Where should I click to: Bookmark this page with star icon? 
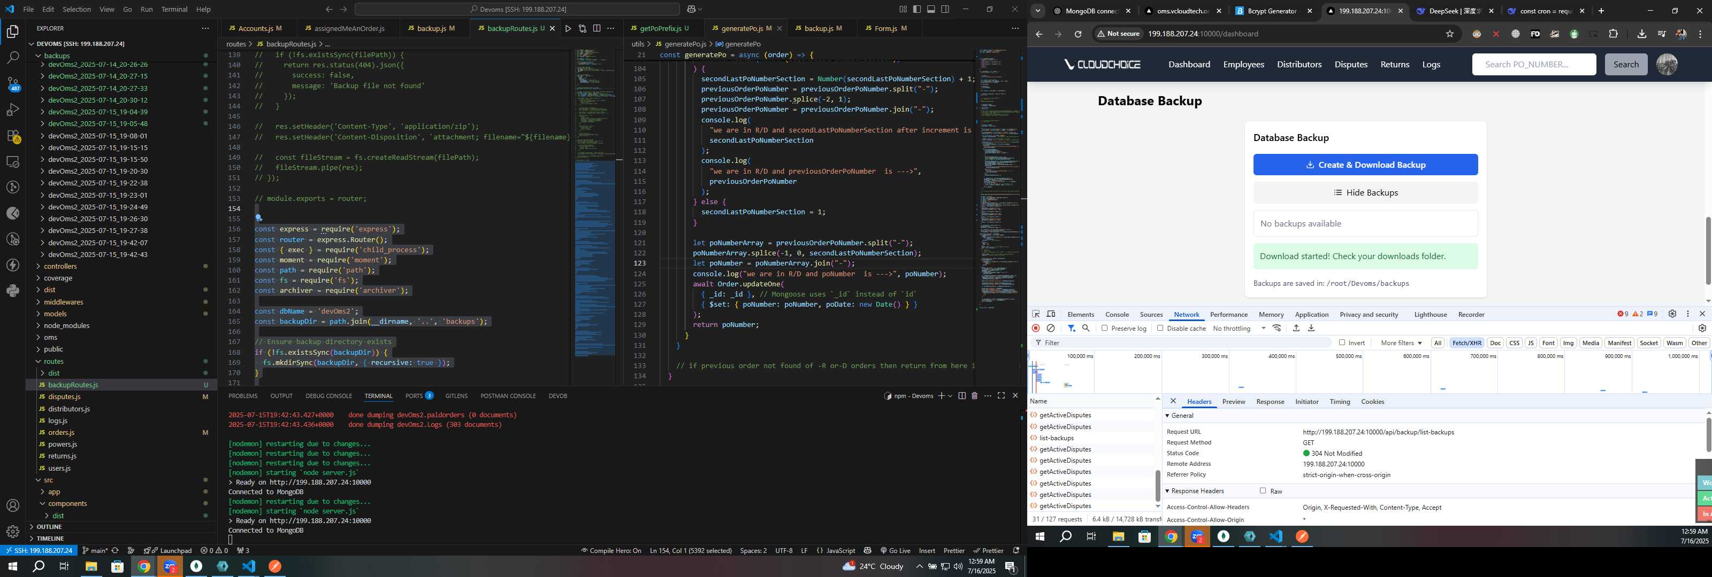1449,34
